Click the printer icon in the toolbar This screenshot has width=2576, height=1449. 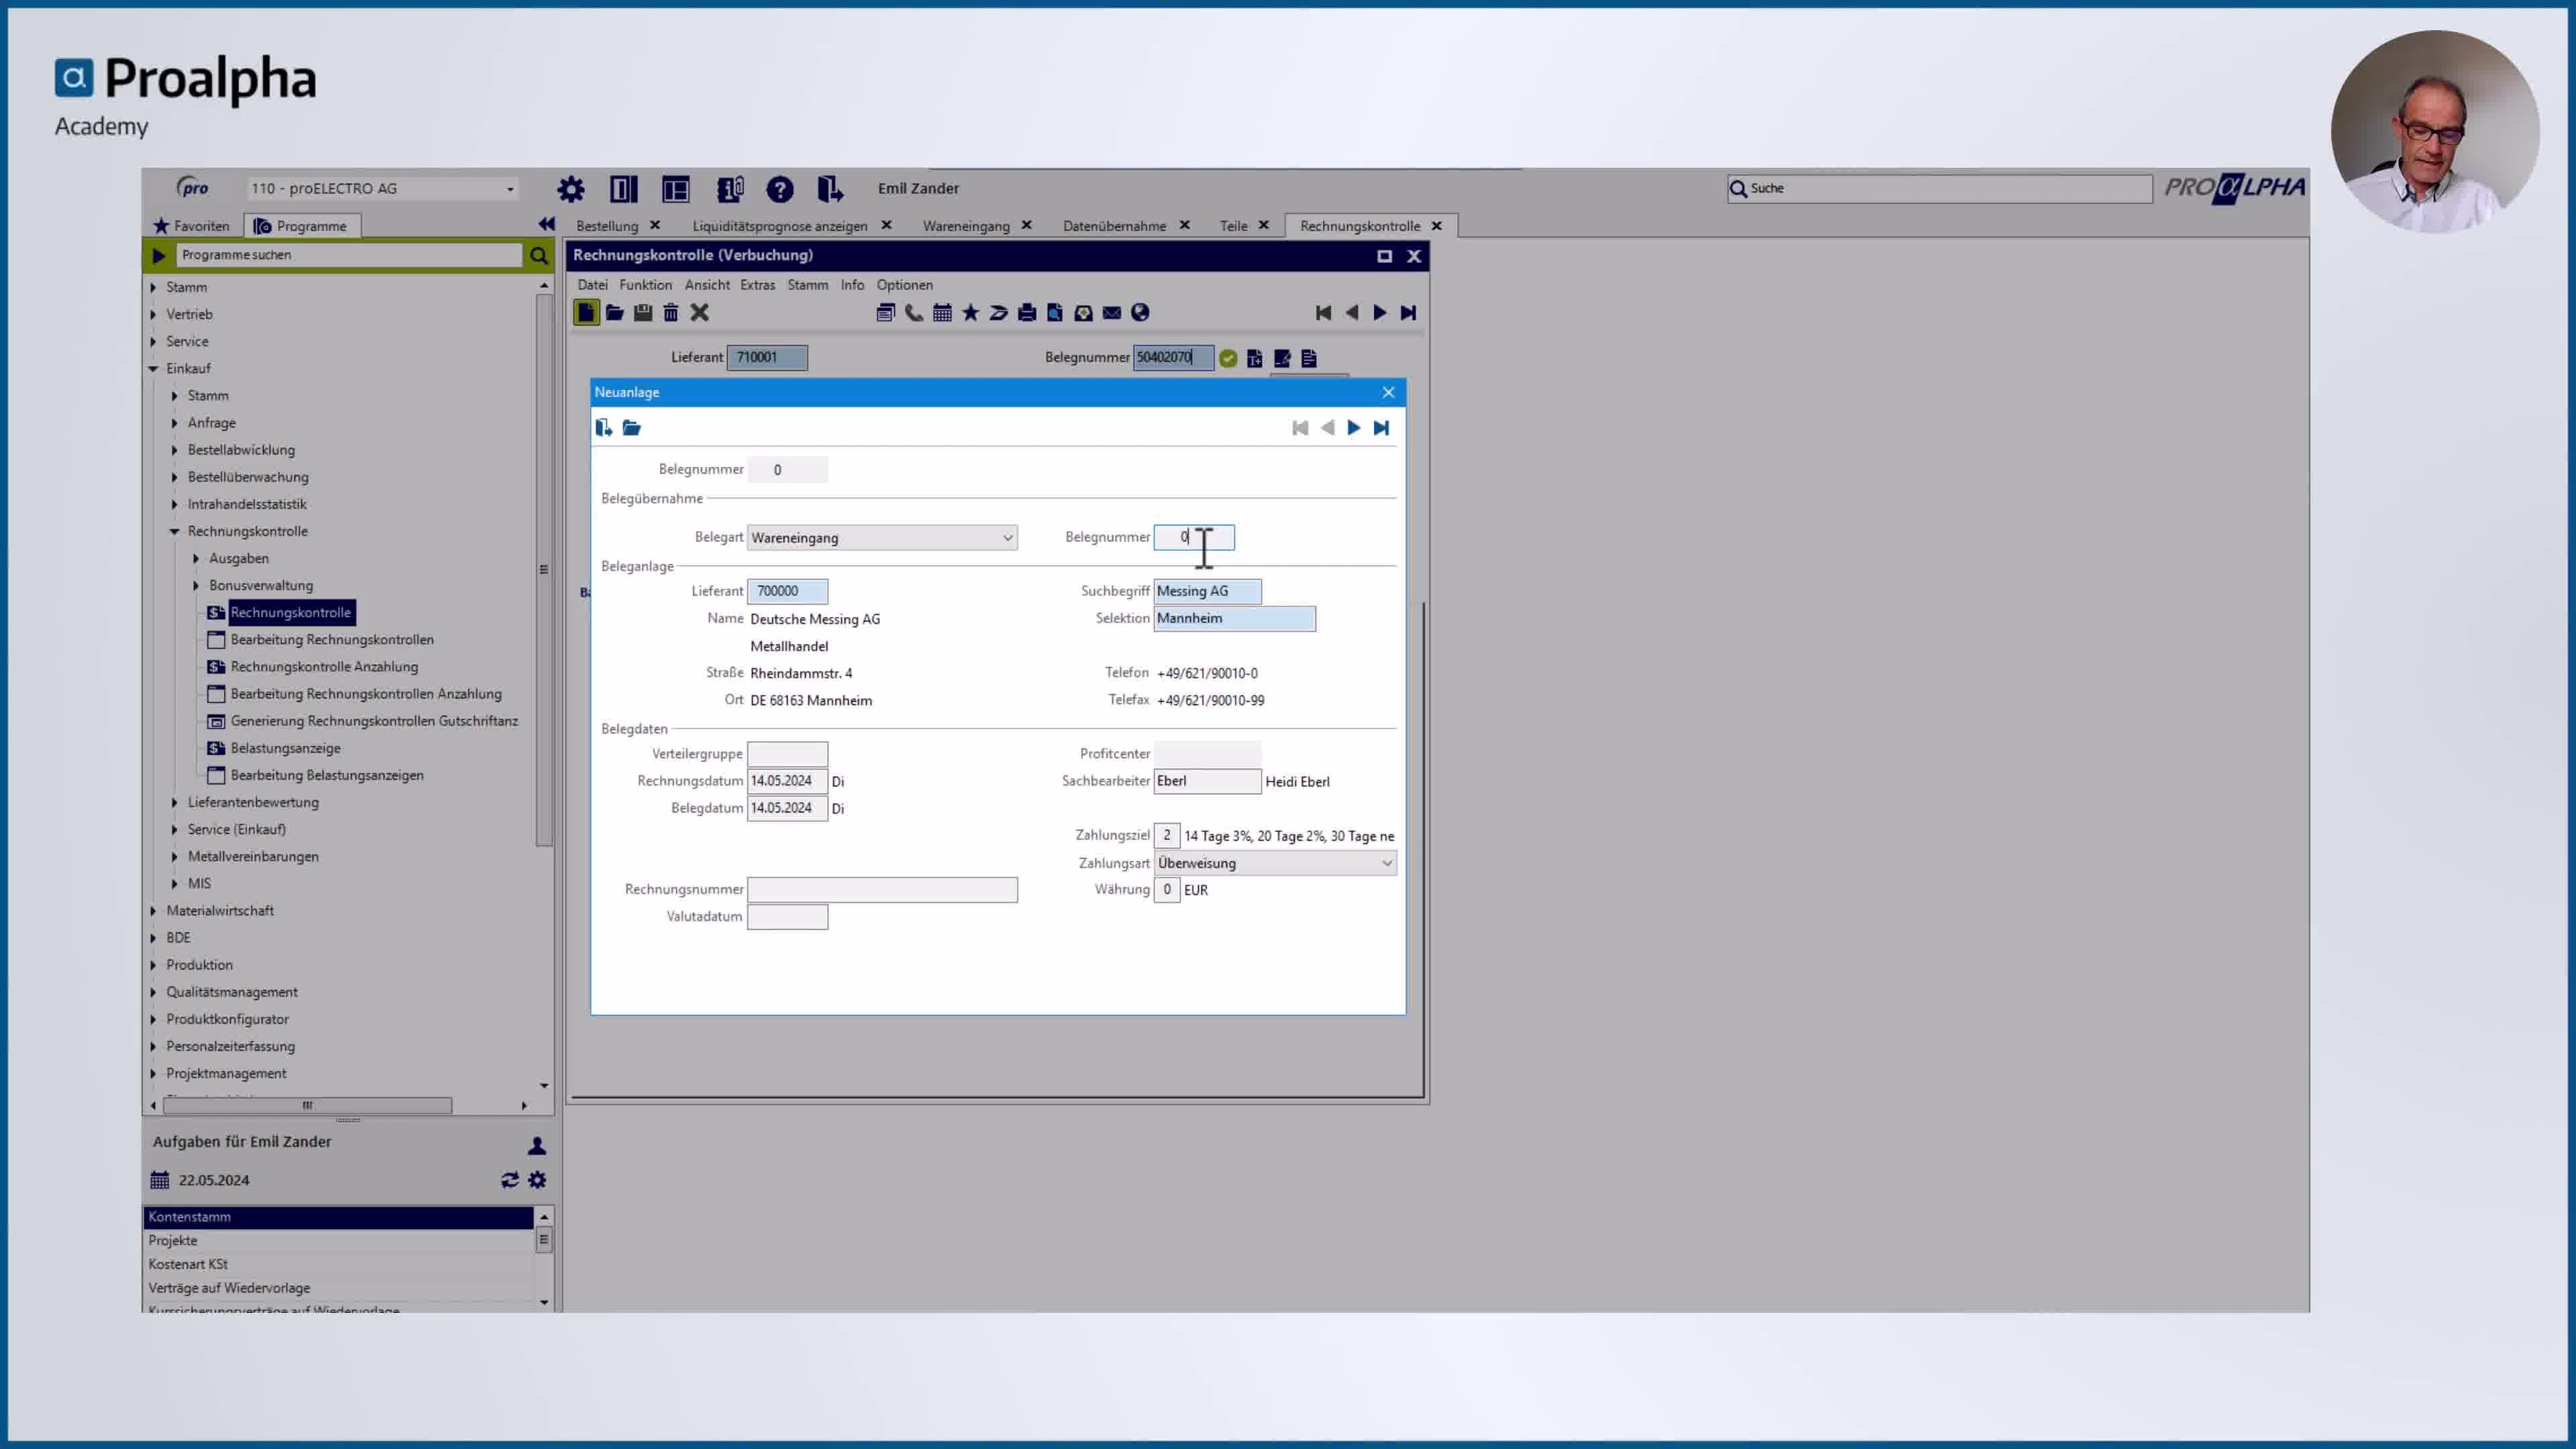point(1027,313)
